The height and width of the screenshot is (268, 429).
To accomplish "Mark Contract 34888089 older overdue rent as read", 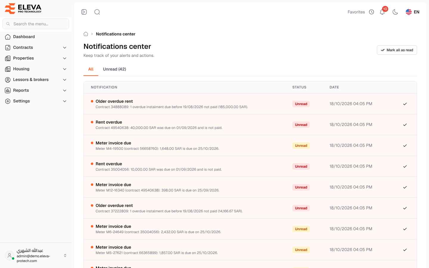I will click(x=405, y=104).
